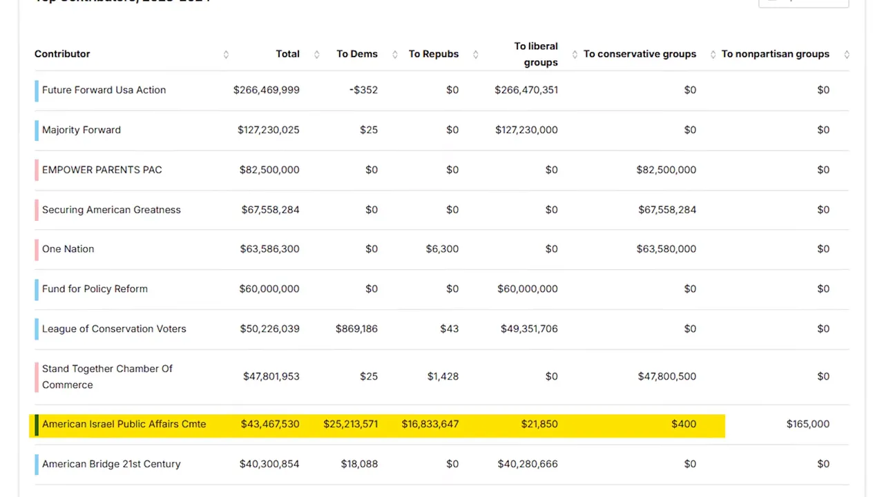Image resolution: width=884 pixels, height=497 pixels.
Task: Click the To Dems column header
Action: 357,54
